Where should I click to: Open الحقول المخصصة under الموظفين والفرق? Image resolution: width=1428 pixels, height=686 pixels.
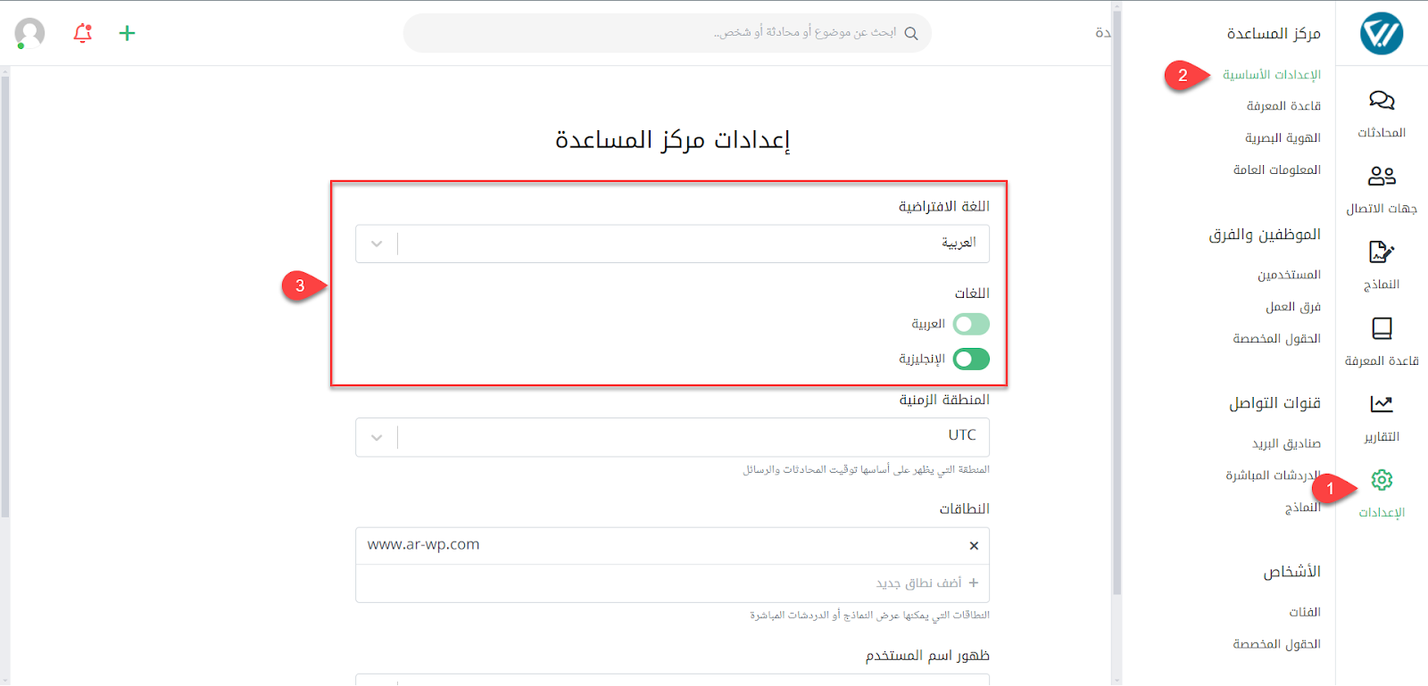coord(1277,339)
